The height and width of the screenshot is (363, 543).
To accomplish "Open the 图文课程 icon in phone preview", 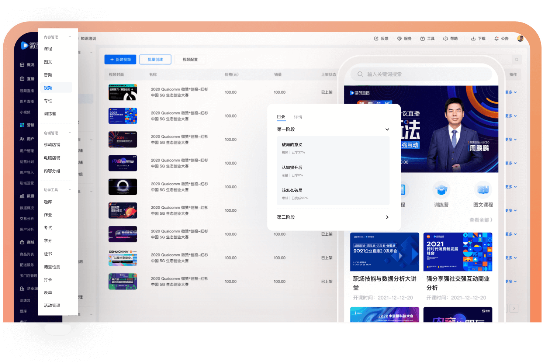I will pos(483,190).
